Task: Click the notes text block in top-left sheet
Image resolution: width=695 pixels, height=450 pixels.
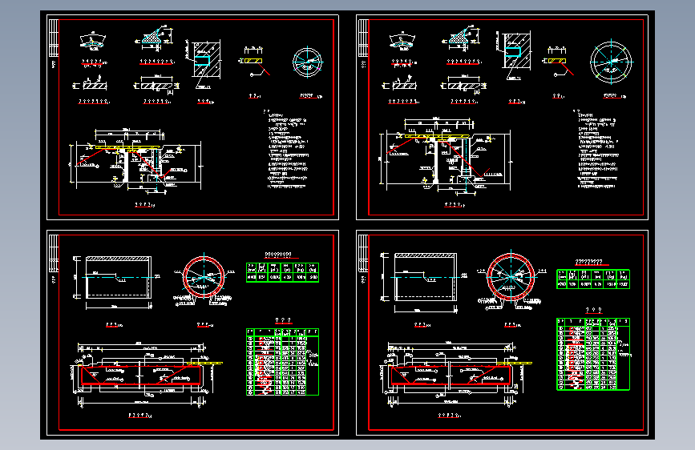Action: tap(286, 149)
